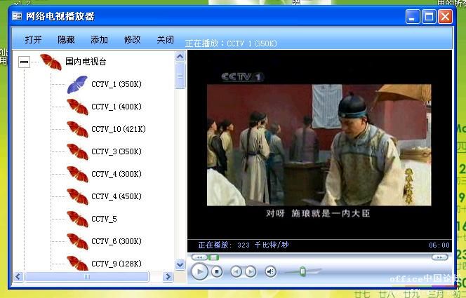Click the blue butterfly icon of CCTV_1 (350K)
This screenshot has width=466, height=298.
[77, 85]
